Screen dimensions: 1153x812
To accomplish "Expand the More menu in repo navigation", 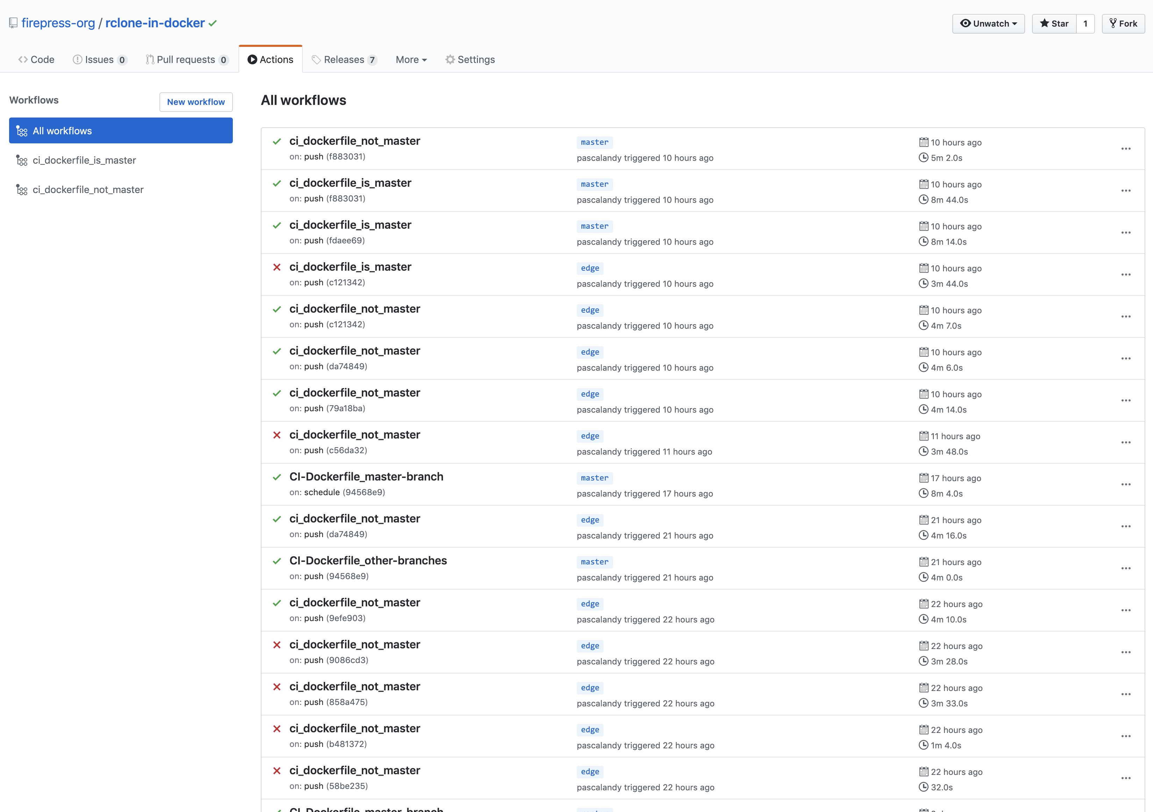I will click(x=411, y=60).
